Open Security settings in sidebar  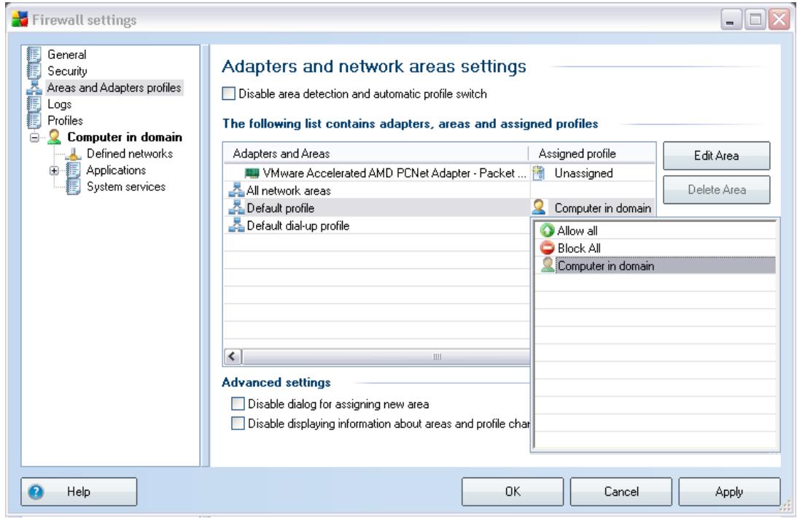67,71
